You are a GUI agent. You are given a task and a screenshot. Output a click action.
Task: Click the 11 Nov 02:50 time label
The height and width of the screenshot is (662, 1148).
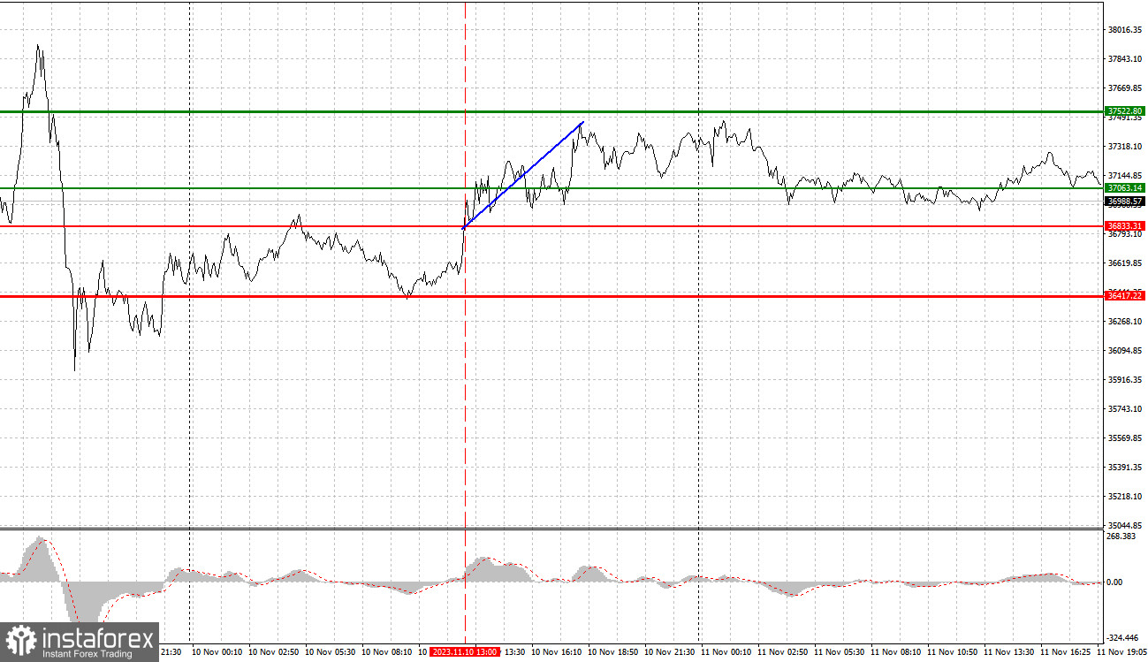coord(783,651)
